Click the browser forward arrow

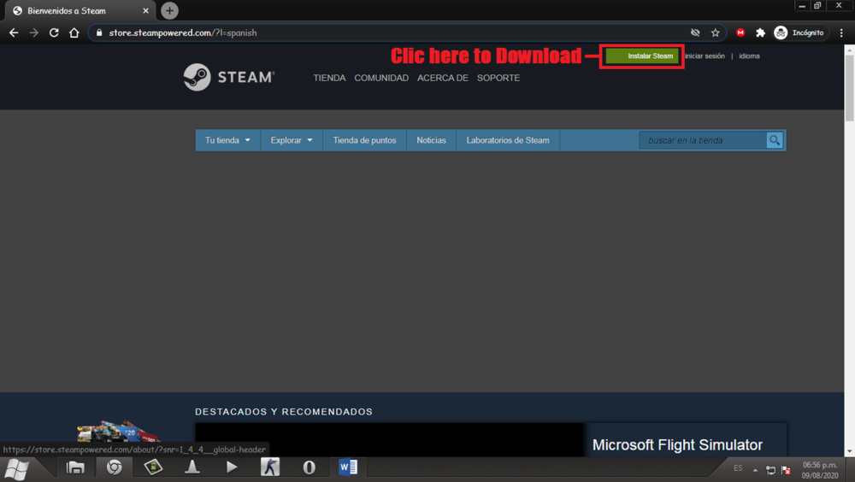pos(34,32)
